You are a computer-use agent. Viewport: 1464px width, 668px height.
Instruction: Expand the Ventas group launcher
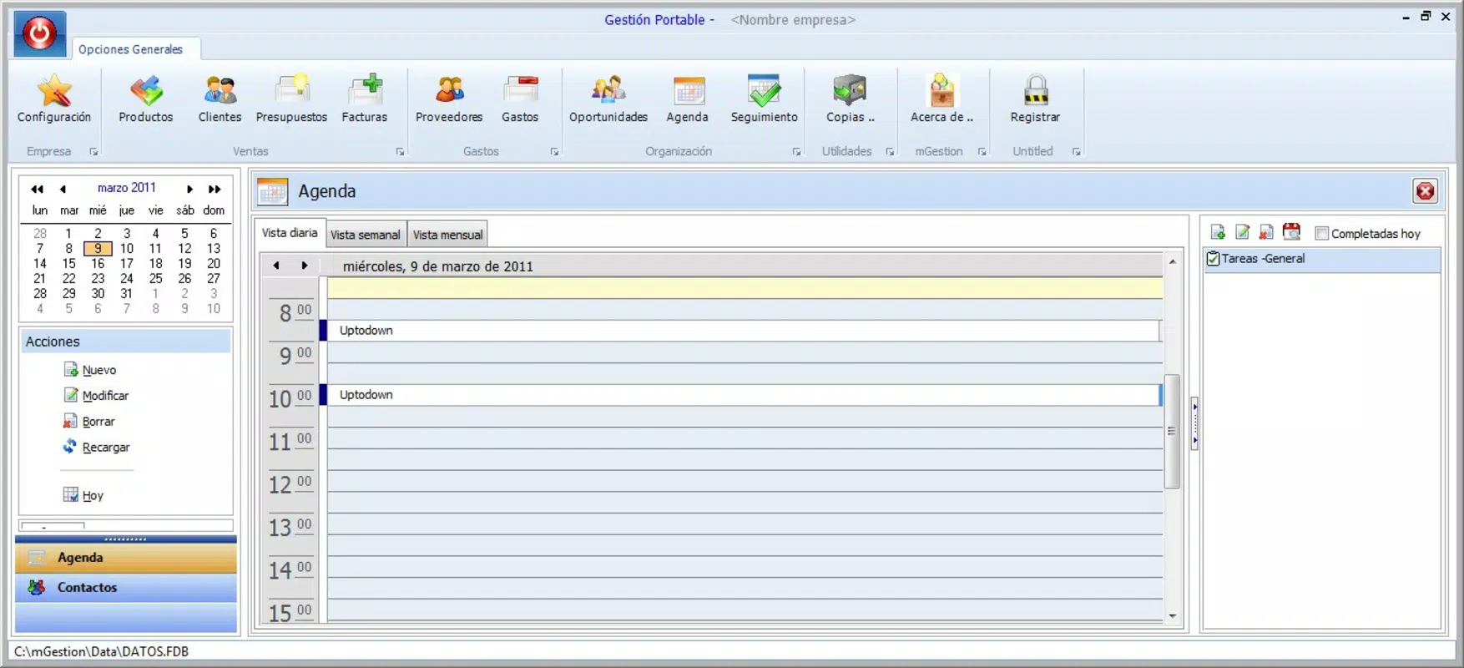(400, 152)
